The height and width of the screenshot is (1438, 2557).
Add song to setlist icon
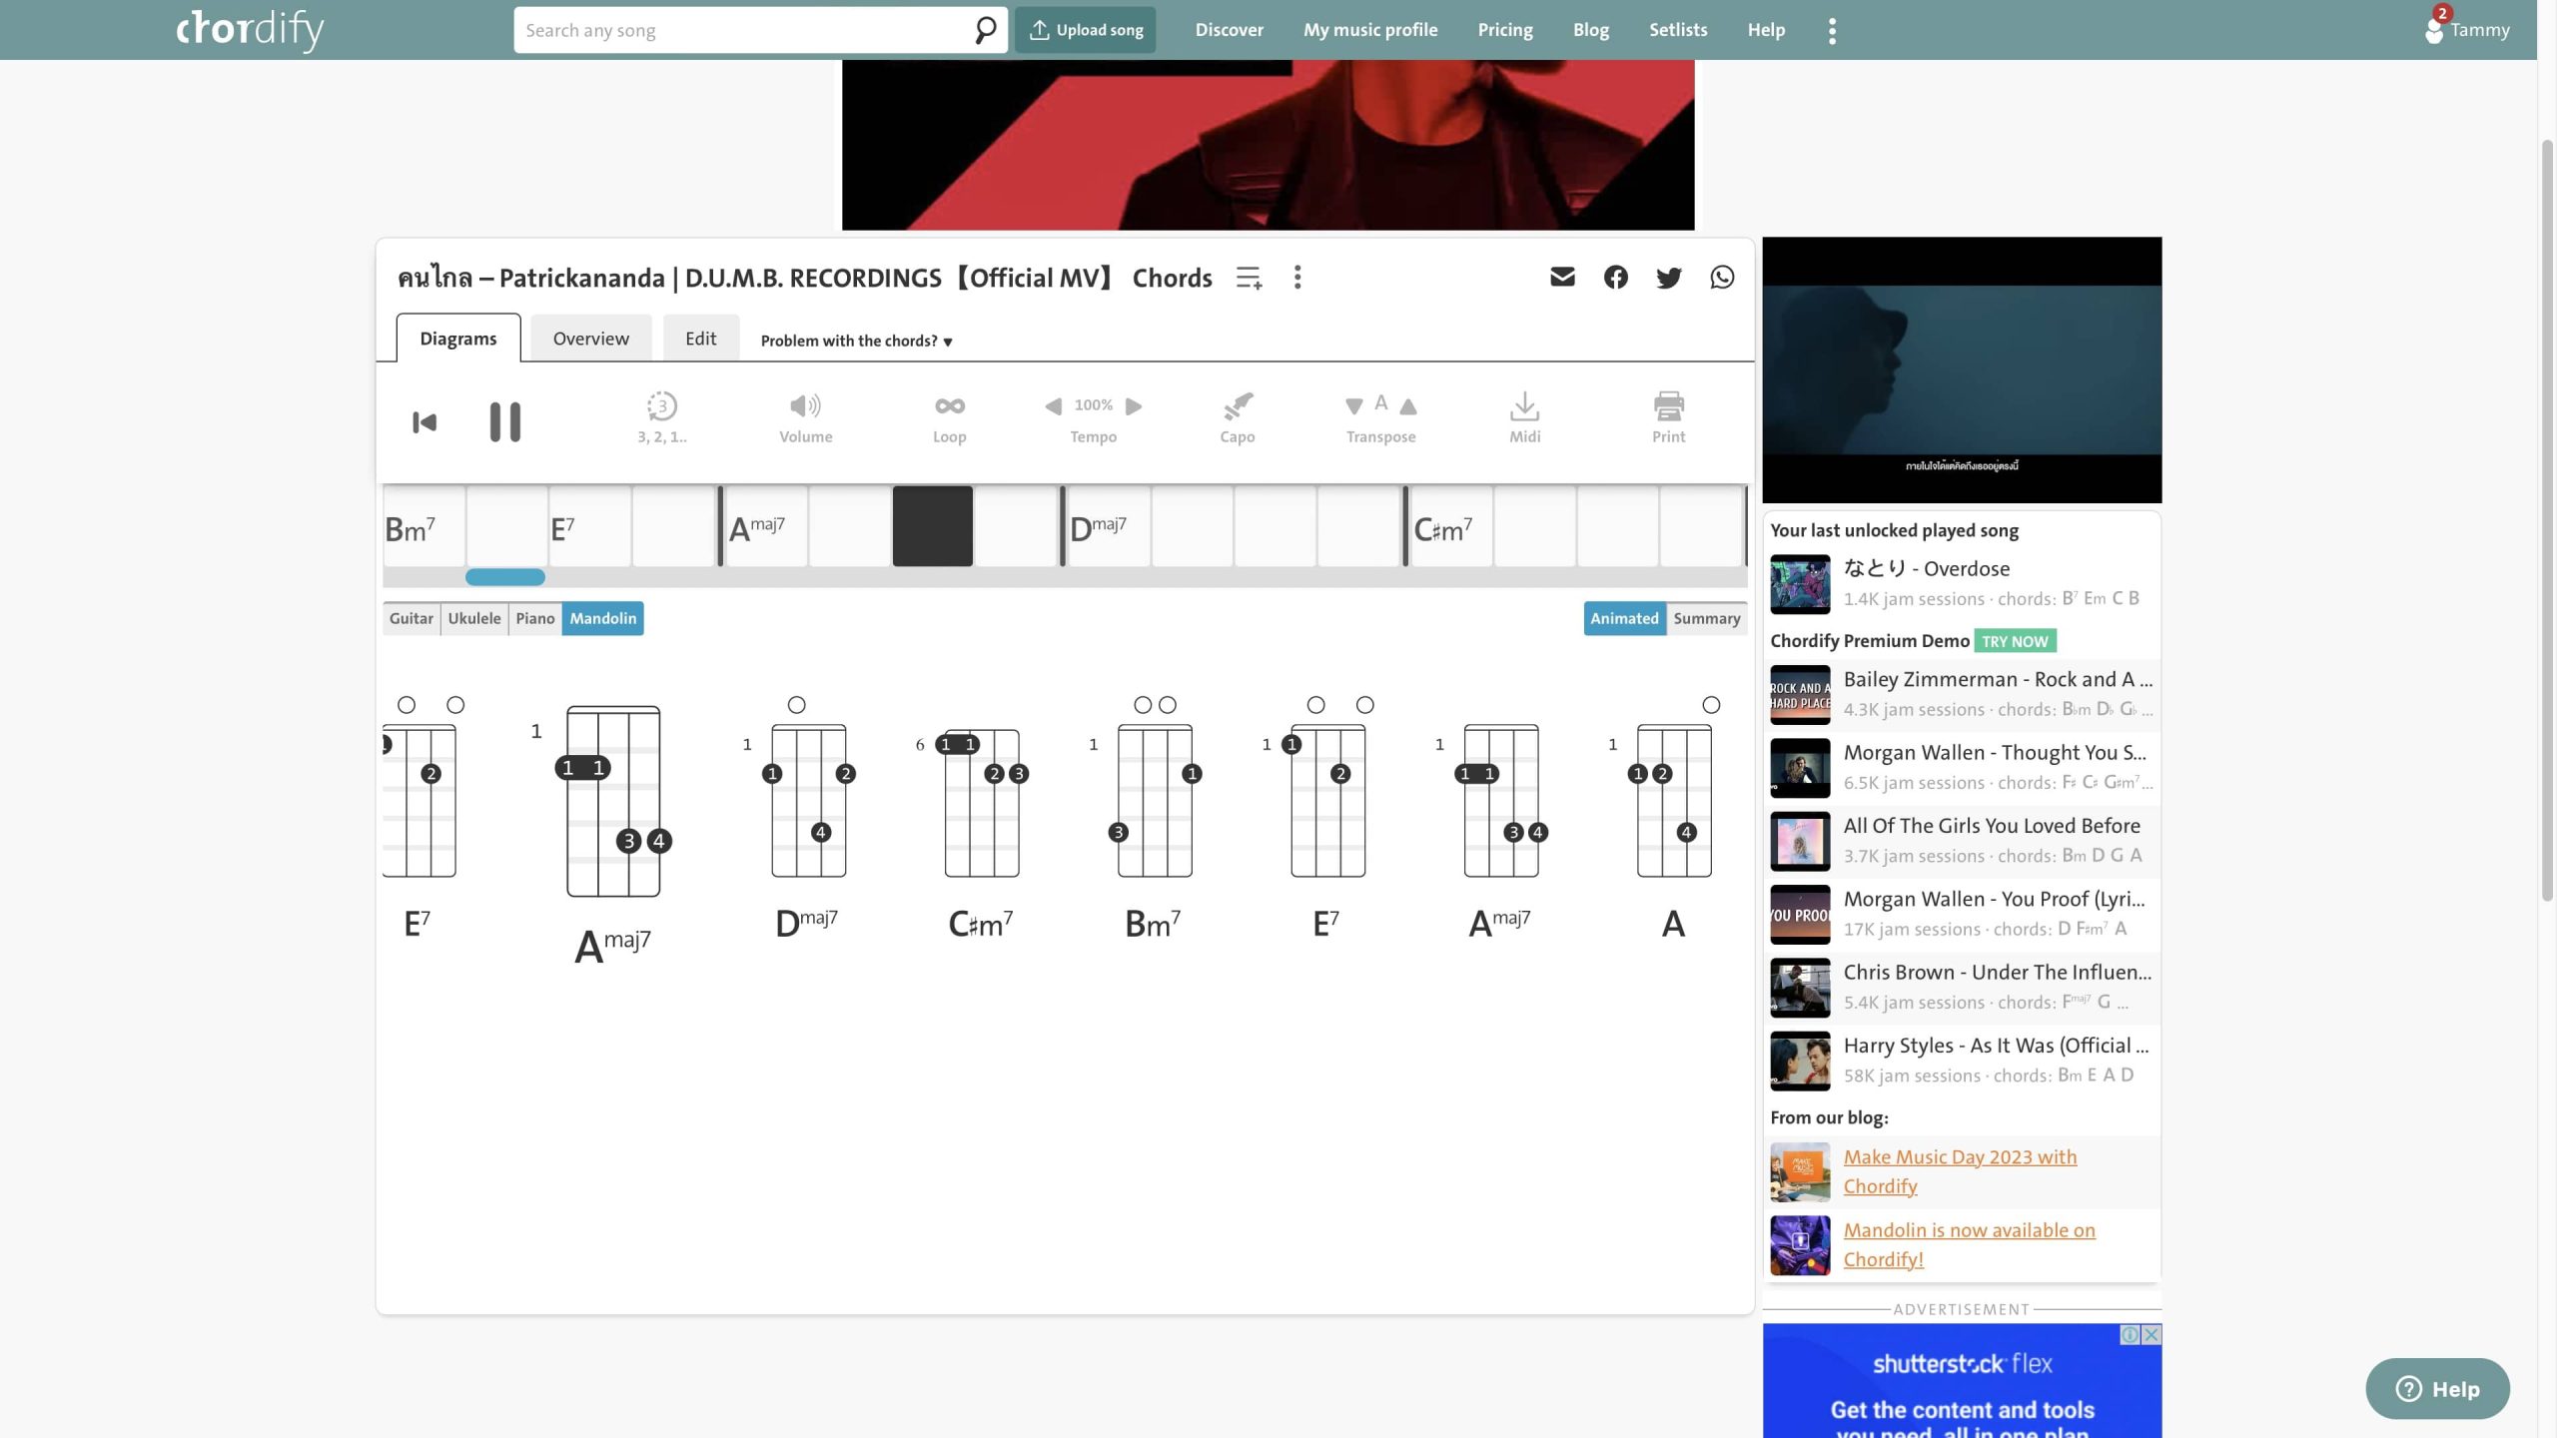(1249, 278)
